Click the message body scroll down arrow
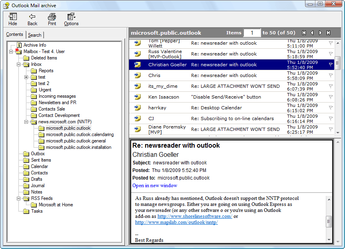 pyautogui.click(x=329, y=240)
